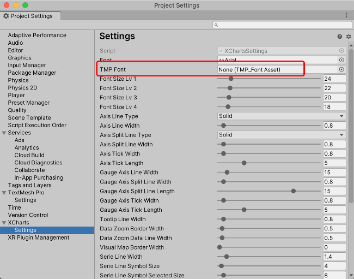Open the settings gear preset menu

coord(349,37)
